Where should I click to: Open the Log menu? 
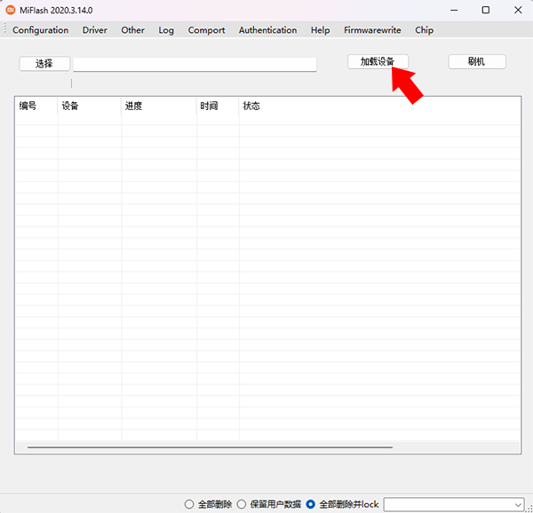(166, 30)
